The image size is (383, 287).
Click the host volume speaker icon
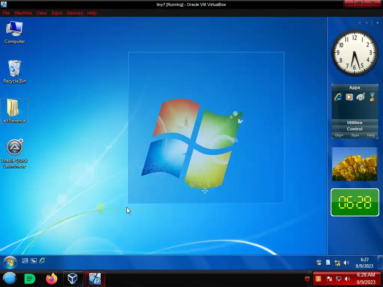coord(347,279)
